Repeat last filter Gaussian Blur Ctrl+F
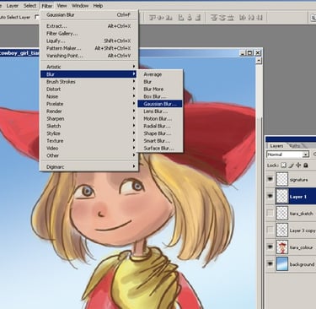Image resolution: width=316 pixels, height=309 pixels. (88, 14)
